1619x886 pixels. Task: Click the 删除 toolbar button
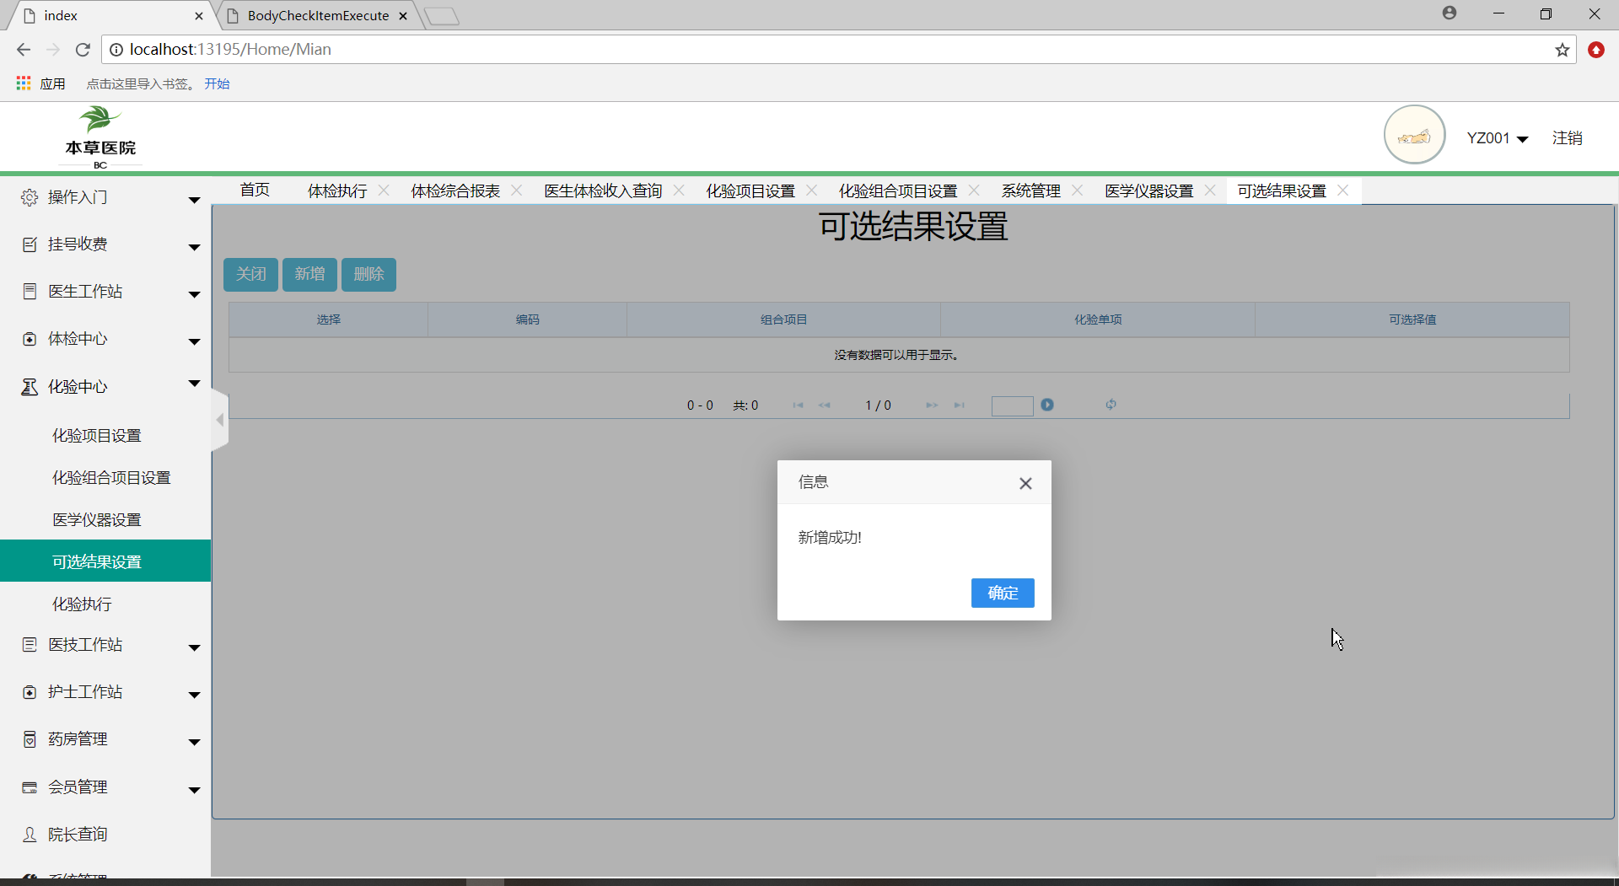(368, 274)
